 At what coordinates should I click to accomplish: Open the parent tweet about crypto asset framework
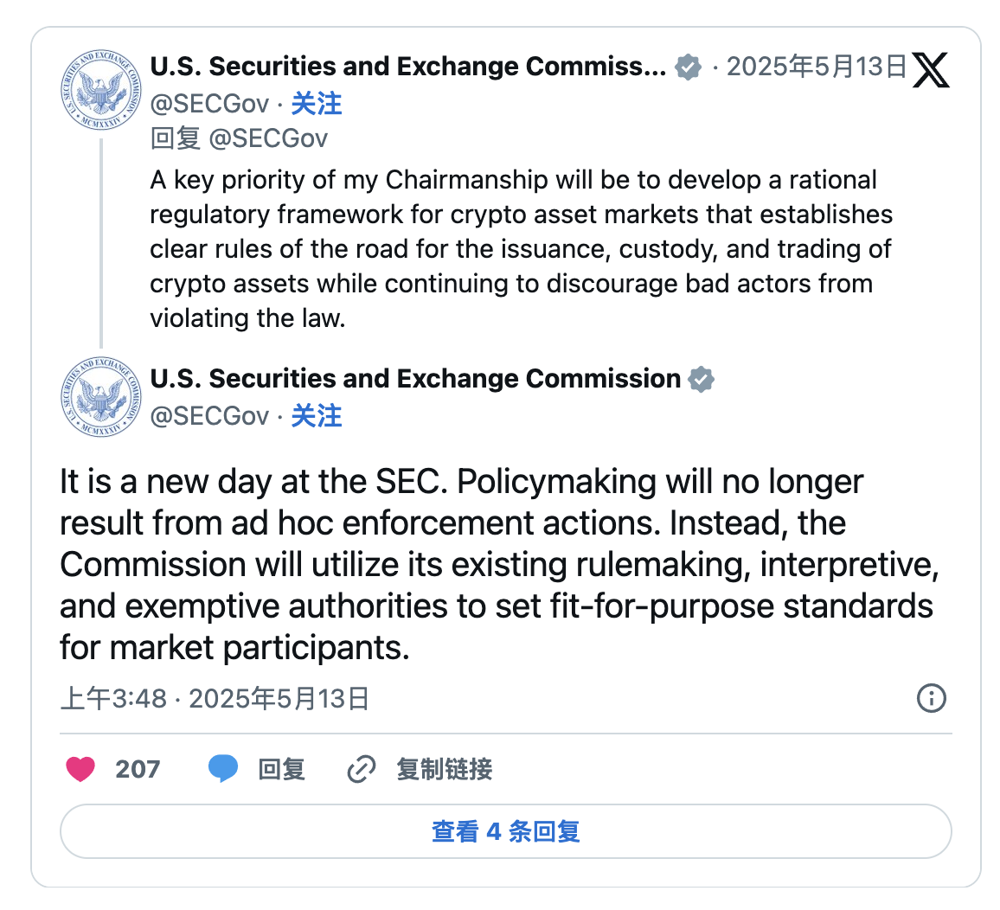[521, 249]
